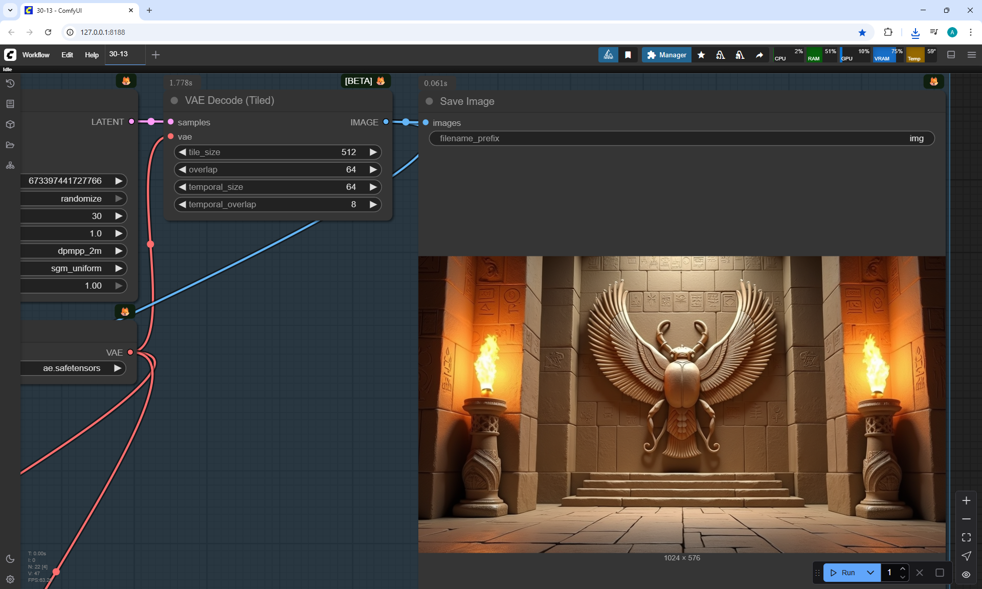Open the node library cube icon
The image size is (982, 589).
[x=10, y=124]
